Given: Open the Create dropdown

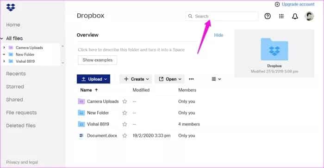Looking at the screenshot, I should click(136, 79).
